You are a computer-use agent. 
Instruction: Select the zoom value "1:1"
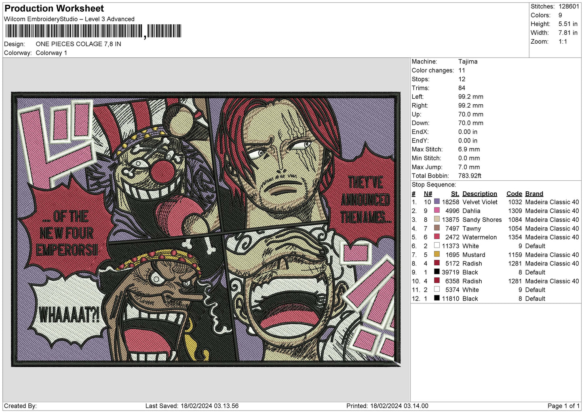pos(563,42)
